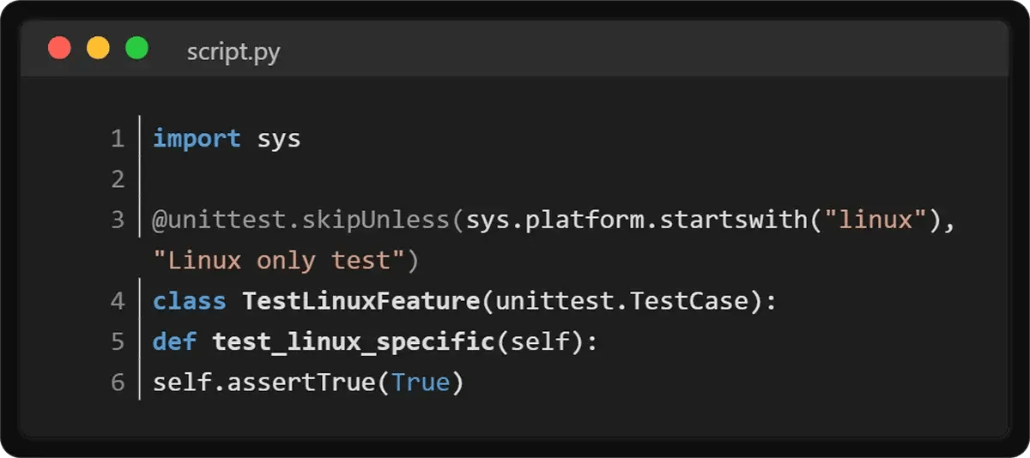This screenshot has width=1030, height=458.
Task: Click the import keyword
Action: point(197,139)
